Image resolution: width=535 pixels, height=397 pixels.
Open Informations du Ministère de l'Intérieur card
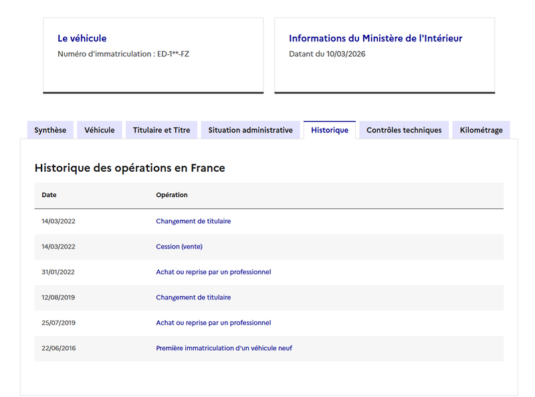pos(375,38)
